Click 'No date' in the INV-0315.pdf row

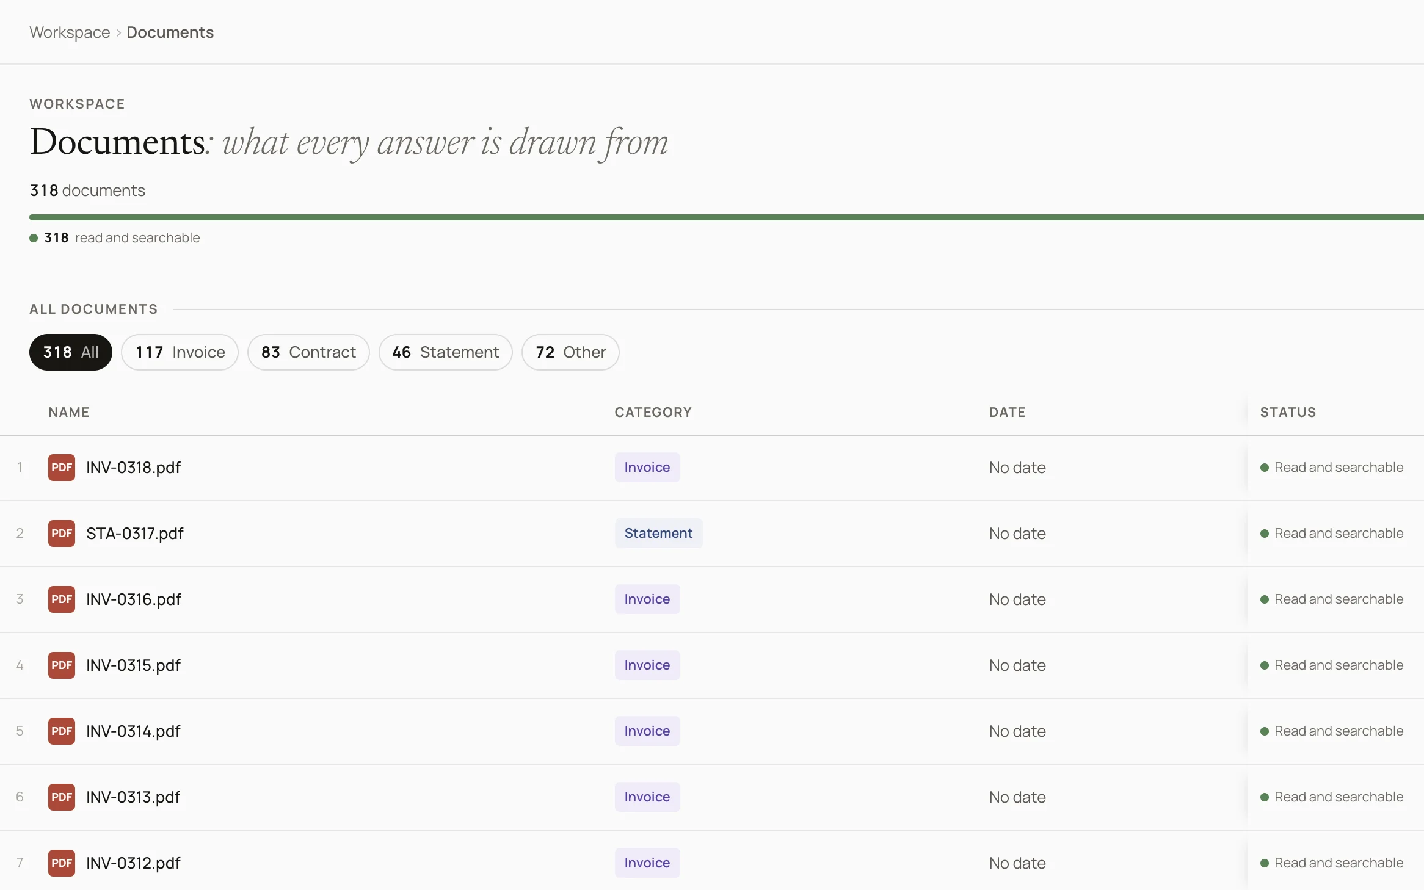(1017, 665)
